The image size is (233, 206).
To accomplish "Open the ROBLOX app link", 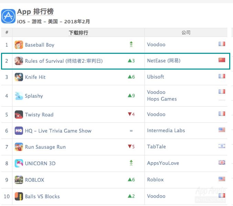I will click(34, 180).
